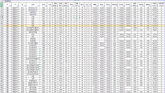Screen dimensions: 165x93
Task: Select row header number 3
Action: [1, 8]
